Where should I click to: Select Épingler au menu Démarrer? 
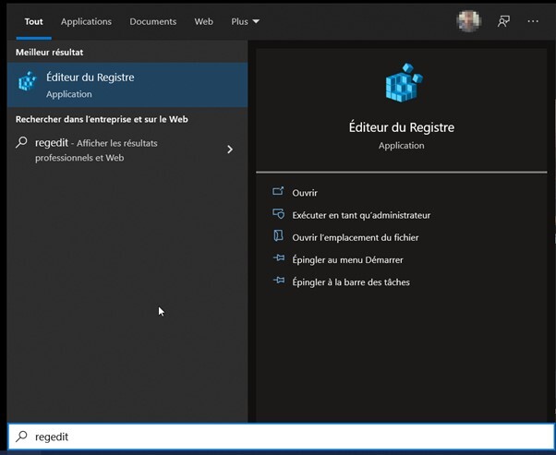tap(347, 259)
